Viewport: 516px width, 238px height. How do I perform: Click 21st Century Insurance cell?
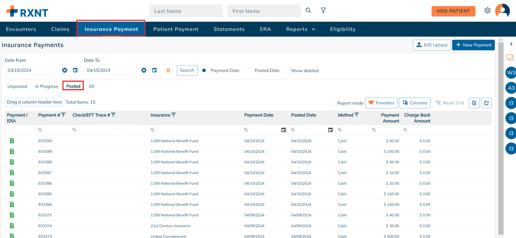click(x=171, y=226)
